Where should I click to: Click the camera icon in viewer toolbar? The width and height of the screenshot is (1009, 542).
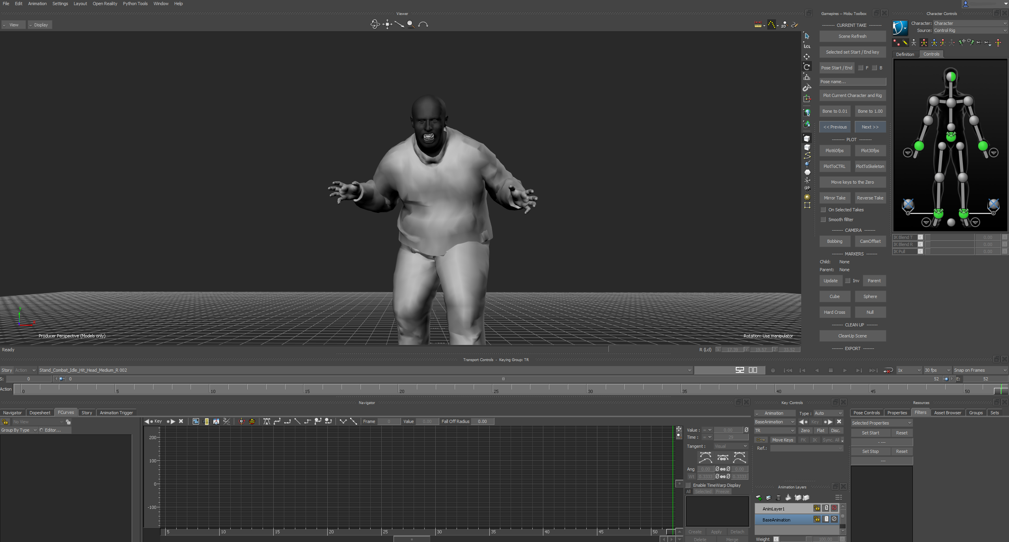807,189
